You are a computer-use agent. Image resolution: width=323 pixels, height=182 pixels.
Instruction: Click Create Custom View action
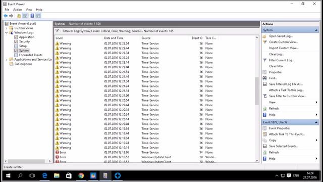[x=284, y=42]
